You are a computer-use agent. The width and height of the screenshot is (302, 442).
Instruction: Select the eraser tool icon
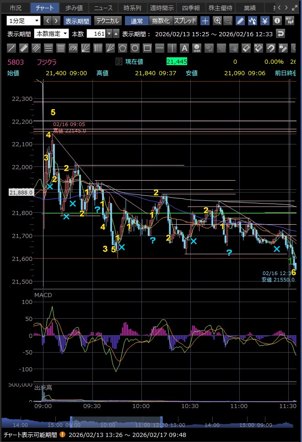coord(246,48)
